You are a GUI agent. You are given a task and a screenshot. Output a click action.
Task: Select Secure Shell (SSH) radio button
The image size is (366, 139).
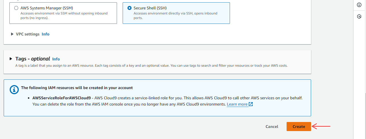click(129, 8)
